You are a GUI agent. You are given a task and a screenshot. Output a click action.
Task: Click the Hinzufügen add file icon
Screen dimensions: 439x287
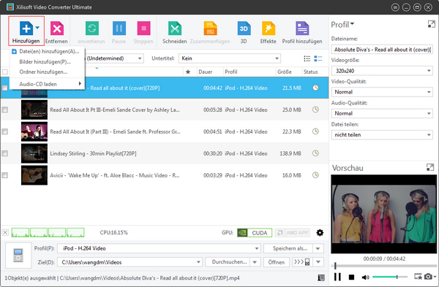[26, 28]
